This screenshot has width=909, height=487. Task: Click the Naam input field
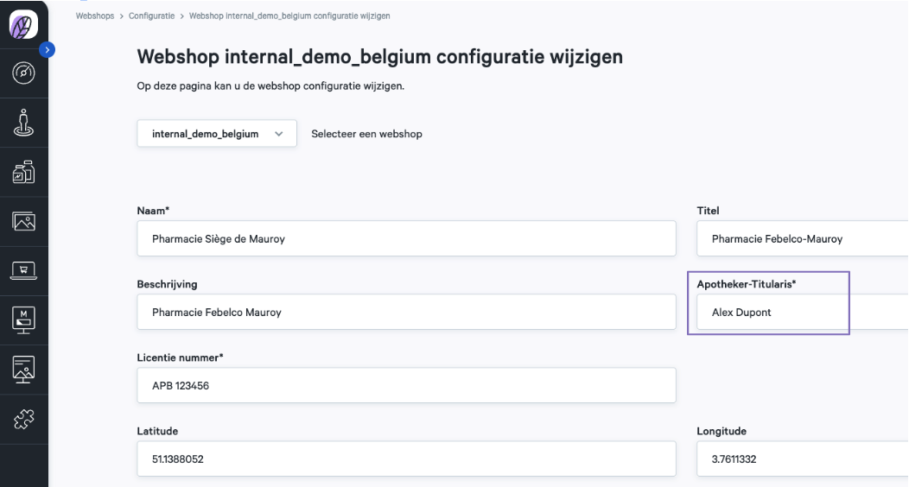406,238
